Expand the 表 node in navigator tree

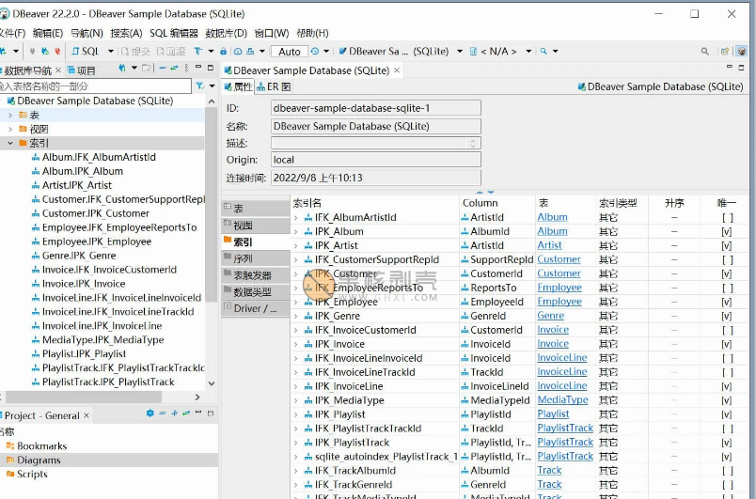pos(10,115)
